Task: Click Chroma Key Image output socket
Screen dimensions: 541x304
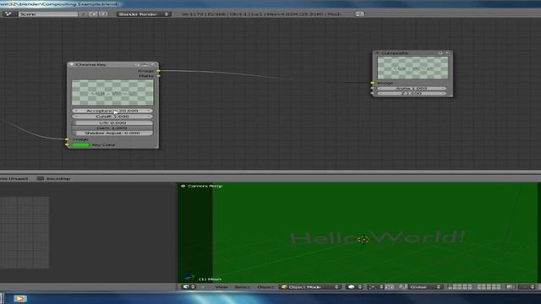Action: point(158,71)
